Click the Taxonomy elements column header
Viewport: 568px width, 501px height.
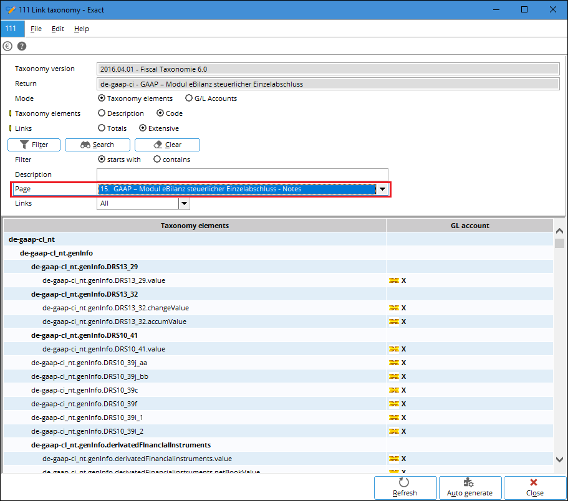pos(195,226)
